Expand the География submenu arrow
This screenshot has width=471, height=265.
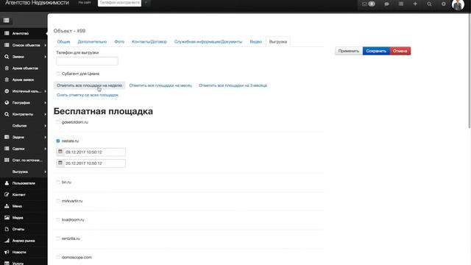[46, 103]
